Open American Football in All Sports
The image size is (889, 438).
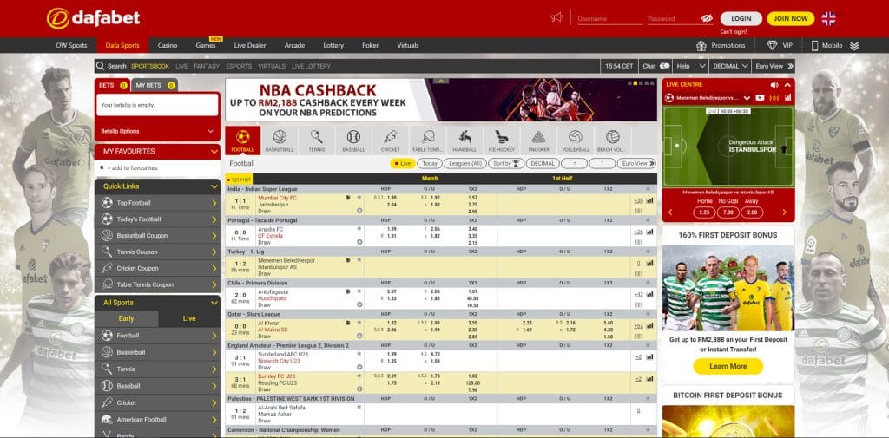coord(158,420)
